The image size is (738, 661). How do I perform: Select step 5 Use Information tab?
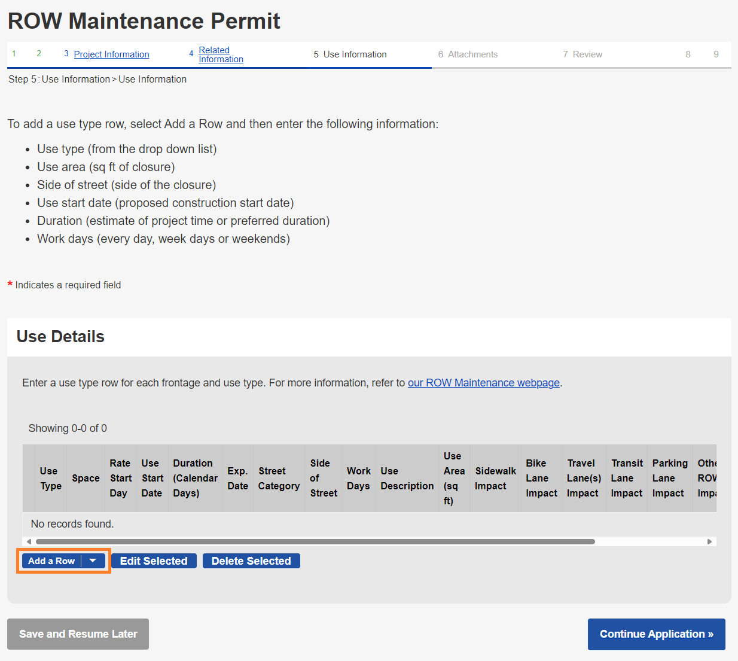(355, 54)
